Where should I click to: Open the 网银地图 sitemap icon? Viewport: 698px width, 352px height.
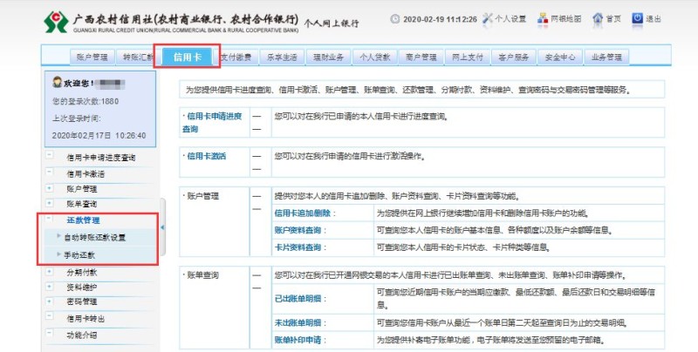[543, 18]
